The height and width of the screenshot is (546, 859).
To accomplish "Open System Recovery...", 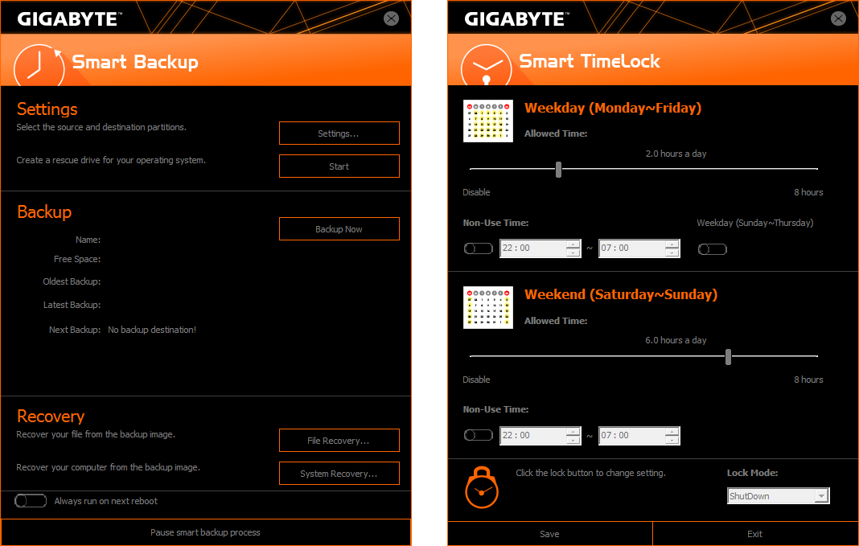I will (x=339, y=473).
